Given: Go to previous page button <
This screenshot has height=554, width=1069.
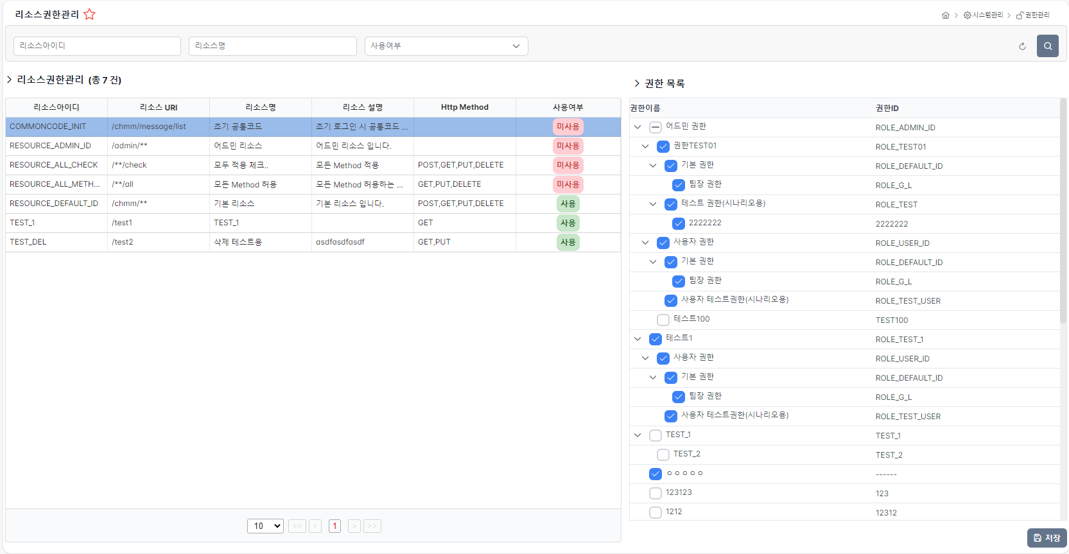Looking at the screenshot, I should click(x=315, y=526).
